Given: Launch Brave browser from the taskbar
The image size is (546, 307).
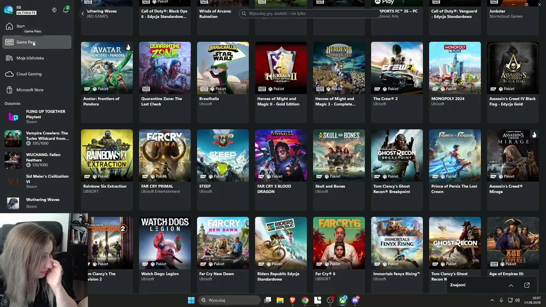Looking at the screenshot, I should click(293, 300).
